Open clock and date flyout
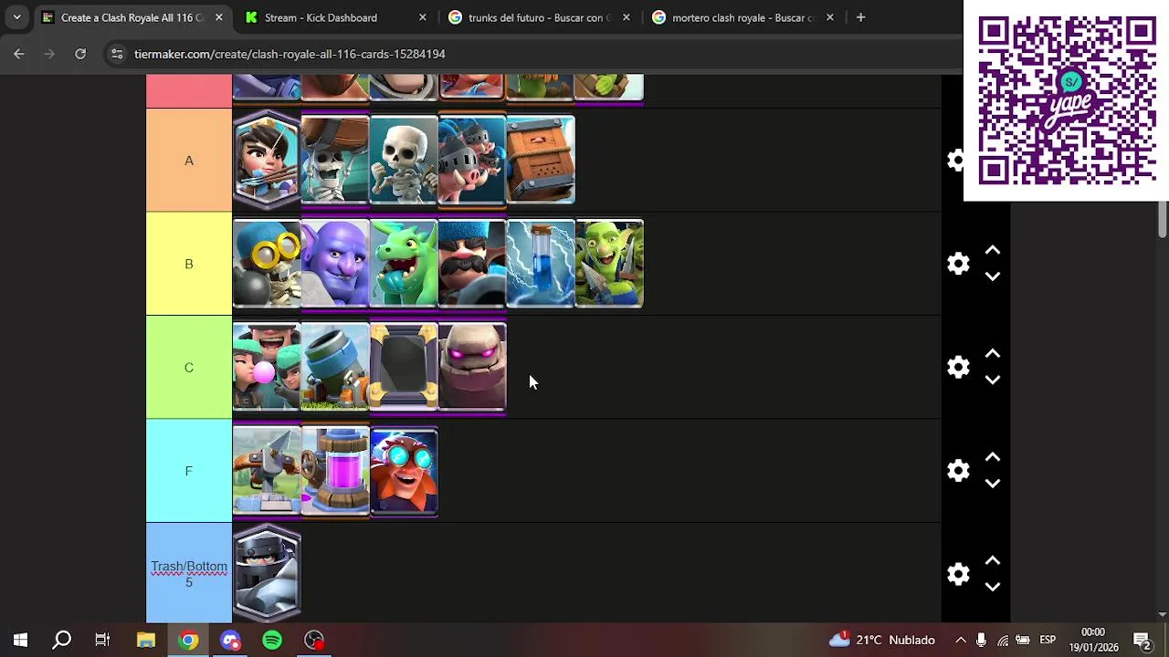The image size is (1169, 657). [x=1093, y=640]
